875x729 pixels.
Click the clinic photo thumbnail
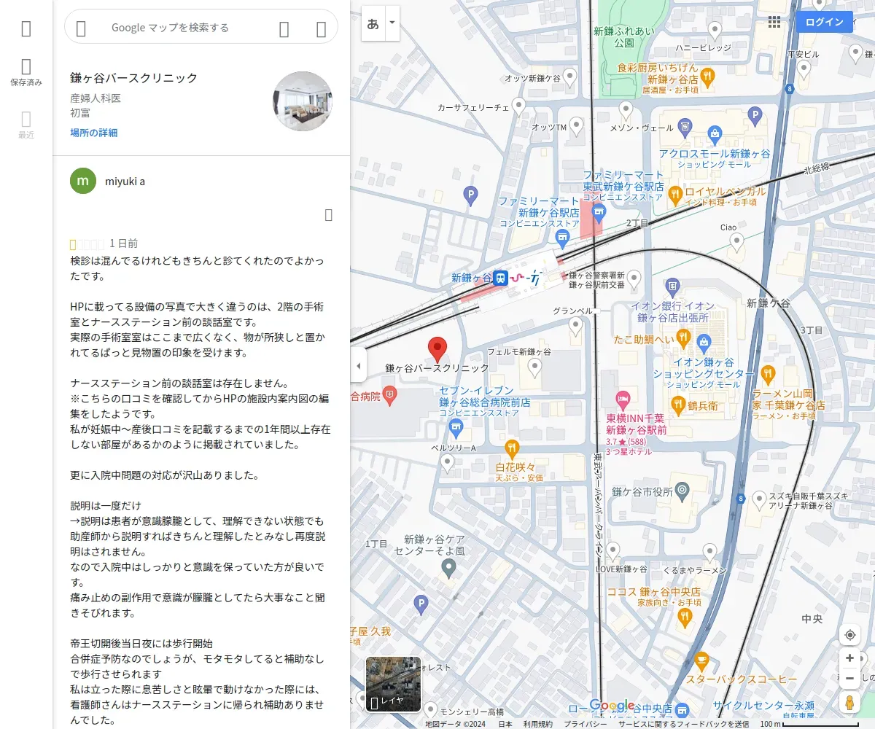click(x=303, y=101)
